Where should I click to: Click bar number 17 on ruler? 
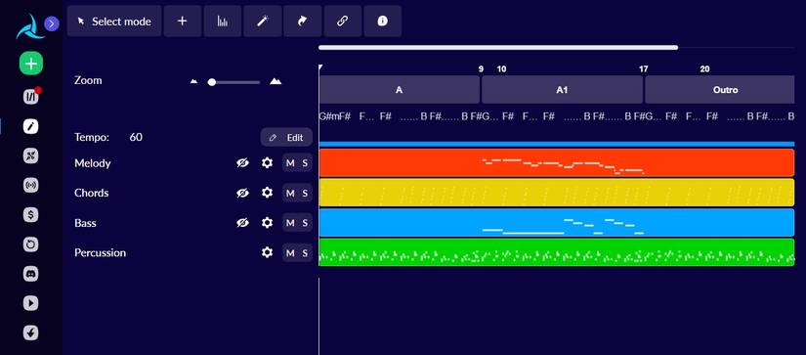643,68
